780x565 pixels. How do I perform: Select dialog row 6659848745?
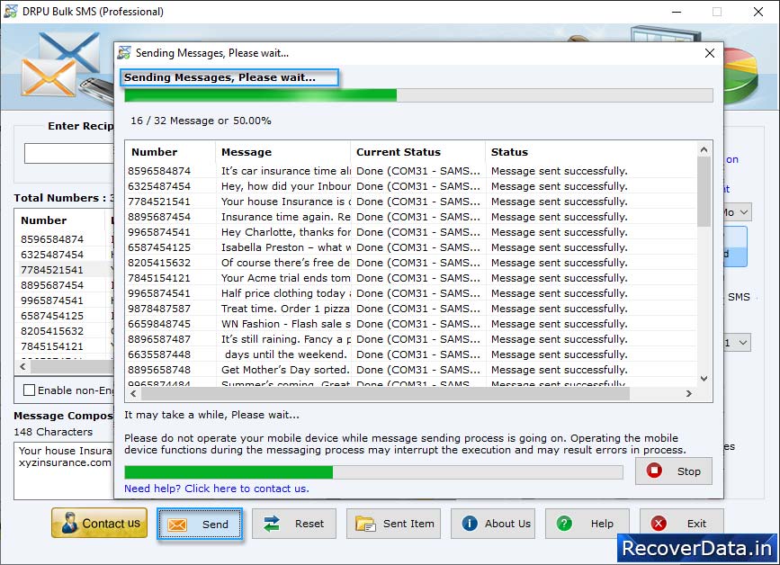pos(411,324)
